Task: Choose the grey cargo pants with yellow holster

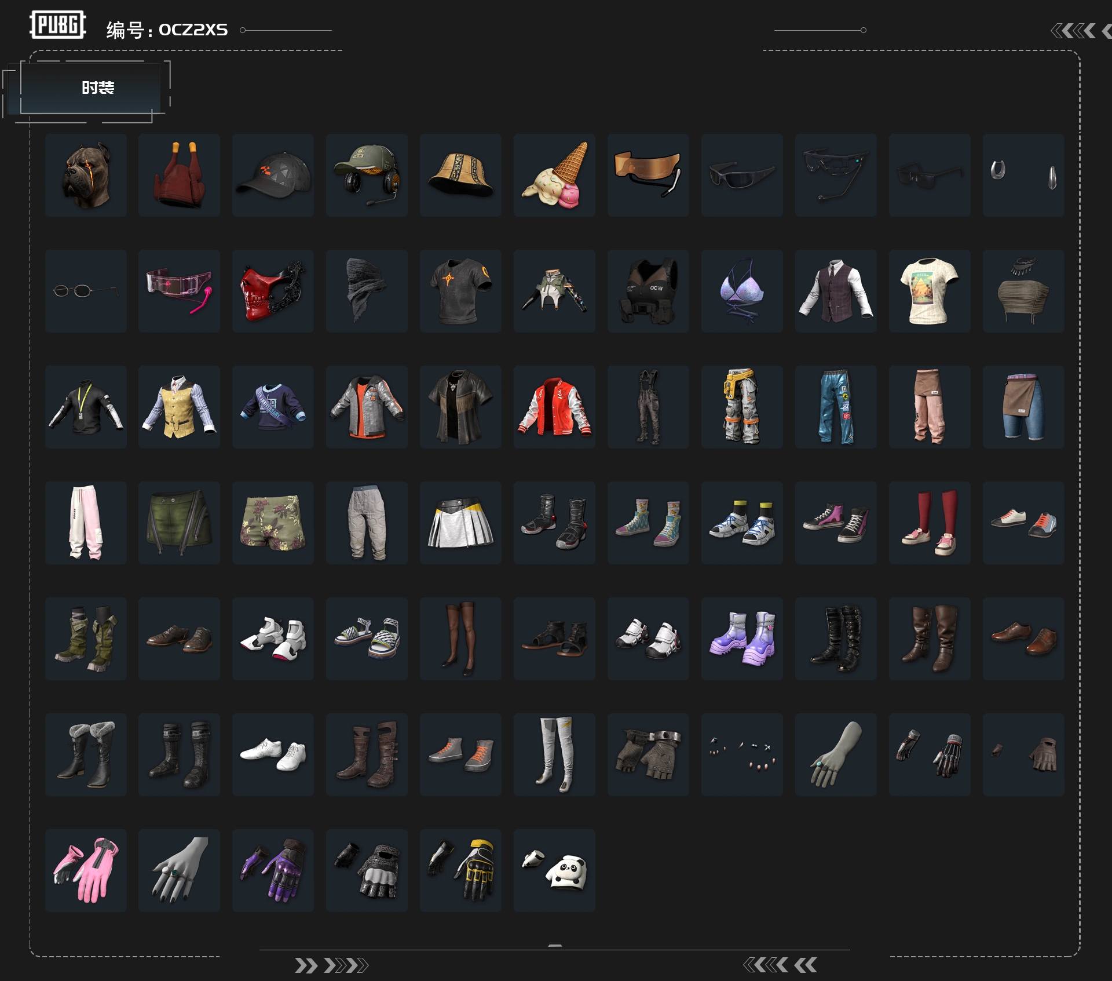Action: coord(742,407)
